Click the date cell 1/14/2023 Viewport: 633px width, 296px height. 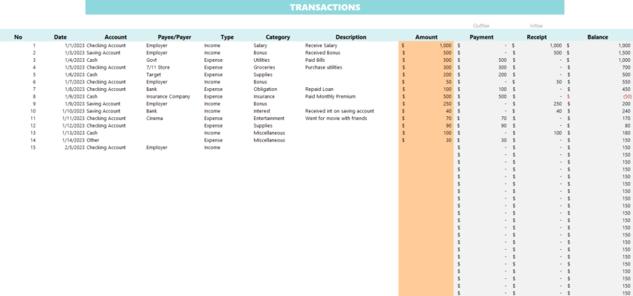pyautogui.click(x=73, y=140)
